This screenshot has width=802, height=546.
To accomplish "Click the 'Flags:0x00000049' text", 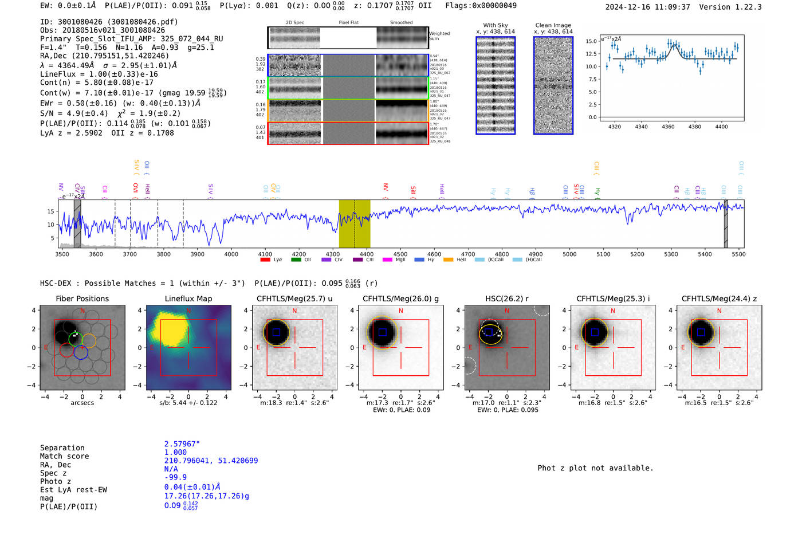I will [x=481, y=6].
